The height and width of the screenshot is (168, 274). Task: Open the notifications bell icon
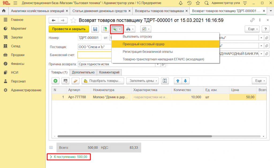[181, 3]
